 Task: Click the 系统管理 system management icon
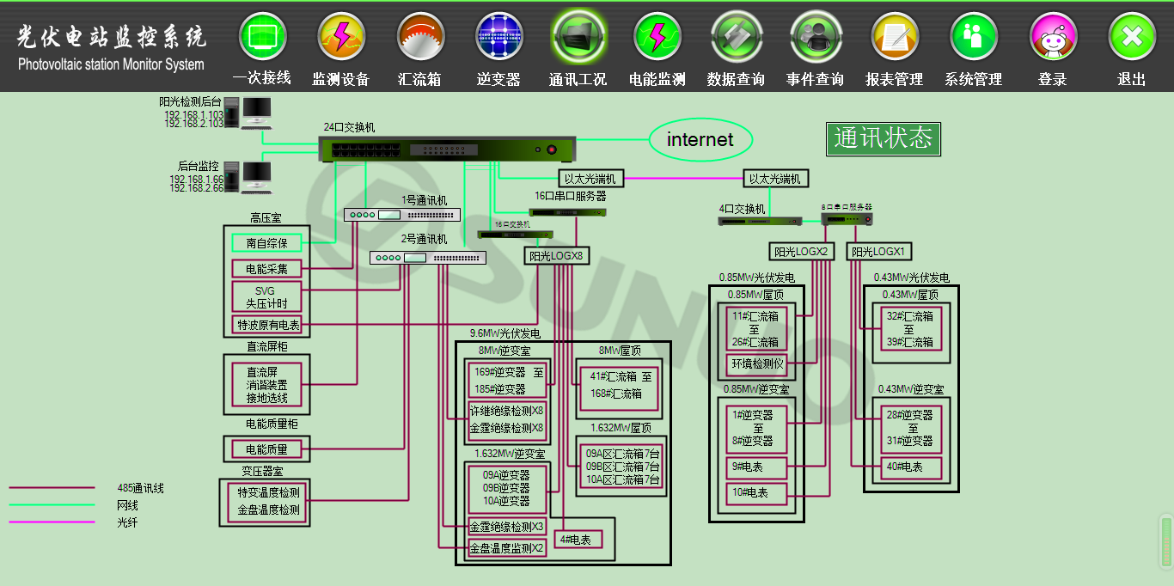[974, 37]
